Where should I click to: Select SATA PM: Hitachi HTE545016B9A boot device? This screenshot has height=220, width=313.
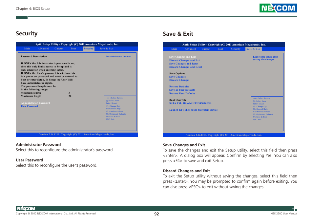190,103
